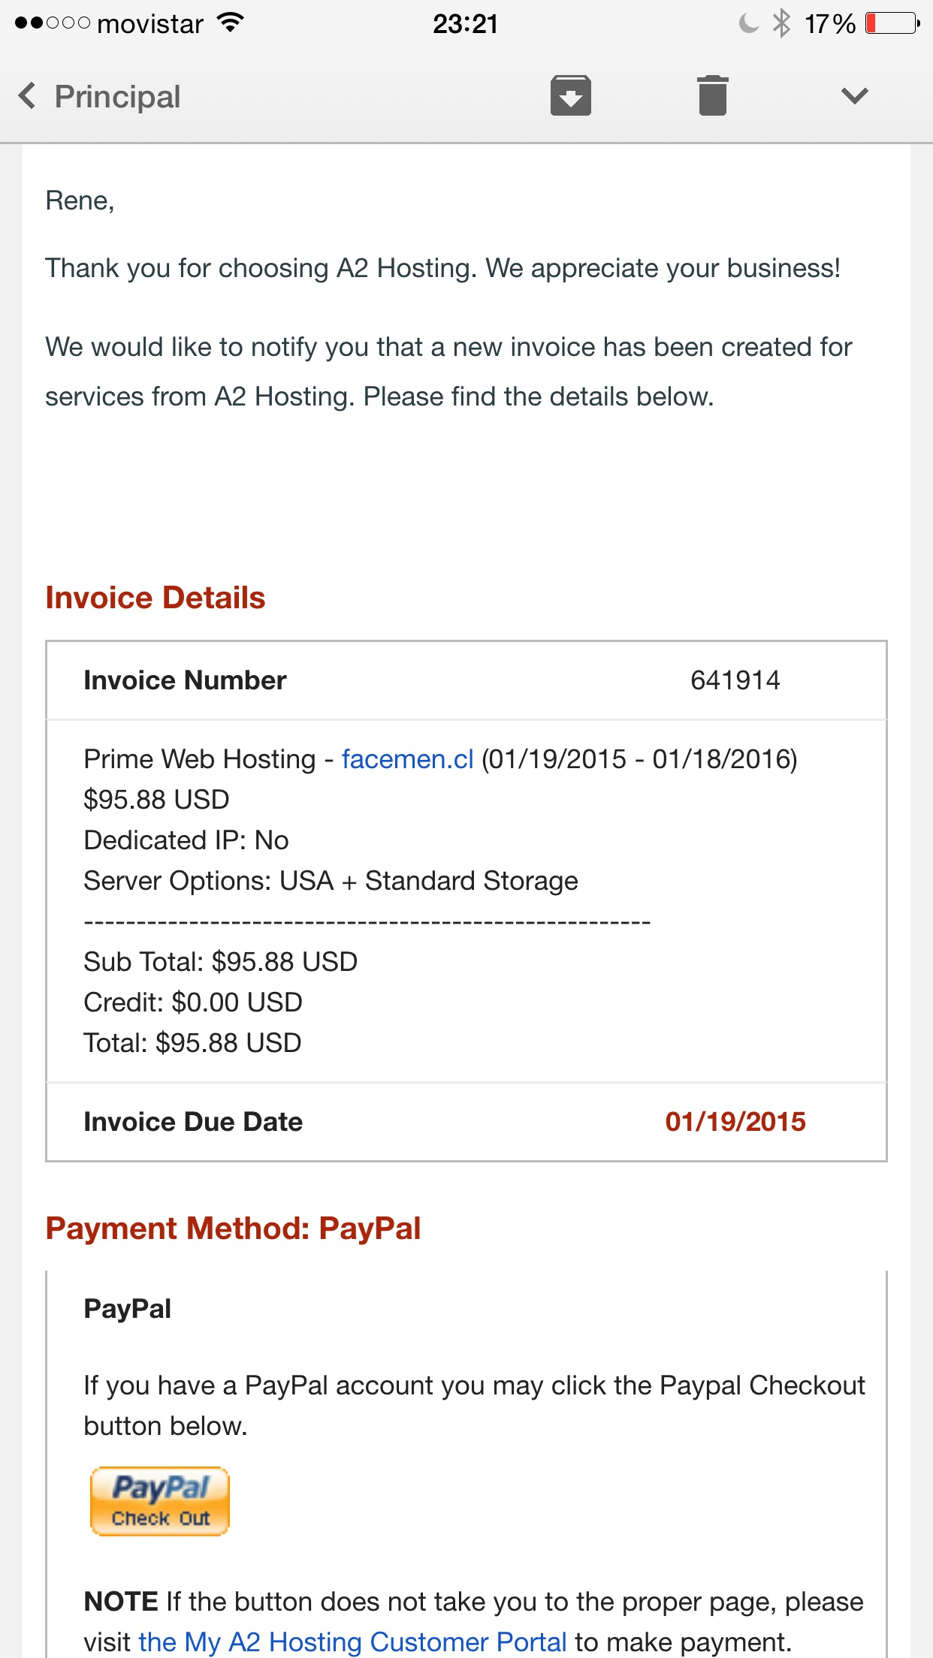Tap the Wi-Fi signal icon
This screenshot has height=1658, width=933.
click(x=231, y=23)
